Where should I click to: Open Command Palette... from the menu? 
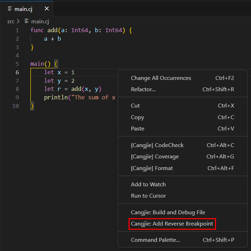tap(155, 240)
